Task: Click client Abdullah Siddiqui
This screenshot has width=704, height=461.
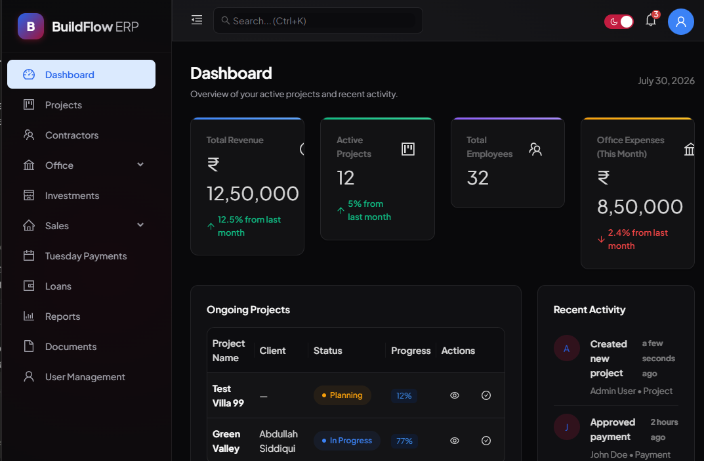Action: [278, 441]
